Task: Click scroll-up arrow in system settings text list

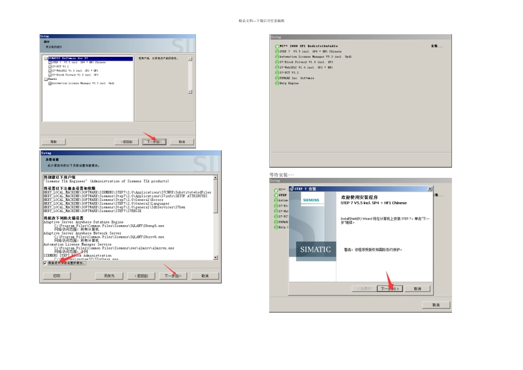Action: tap(215, 177)
